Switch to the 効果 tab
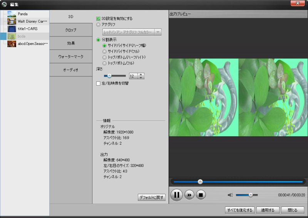Screen dimensions: 308x218 point(71,43)
